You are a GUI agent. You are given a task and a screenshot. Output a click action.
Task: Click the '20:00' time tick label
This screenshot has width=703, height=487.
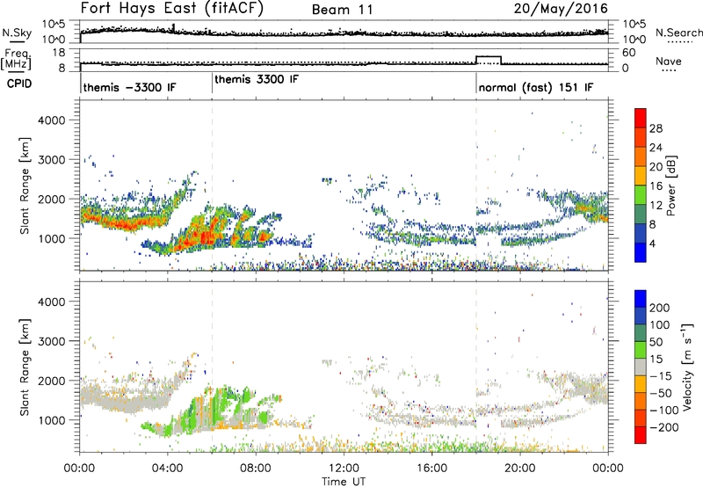point(519,469)
